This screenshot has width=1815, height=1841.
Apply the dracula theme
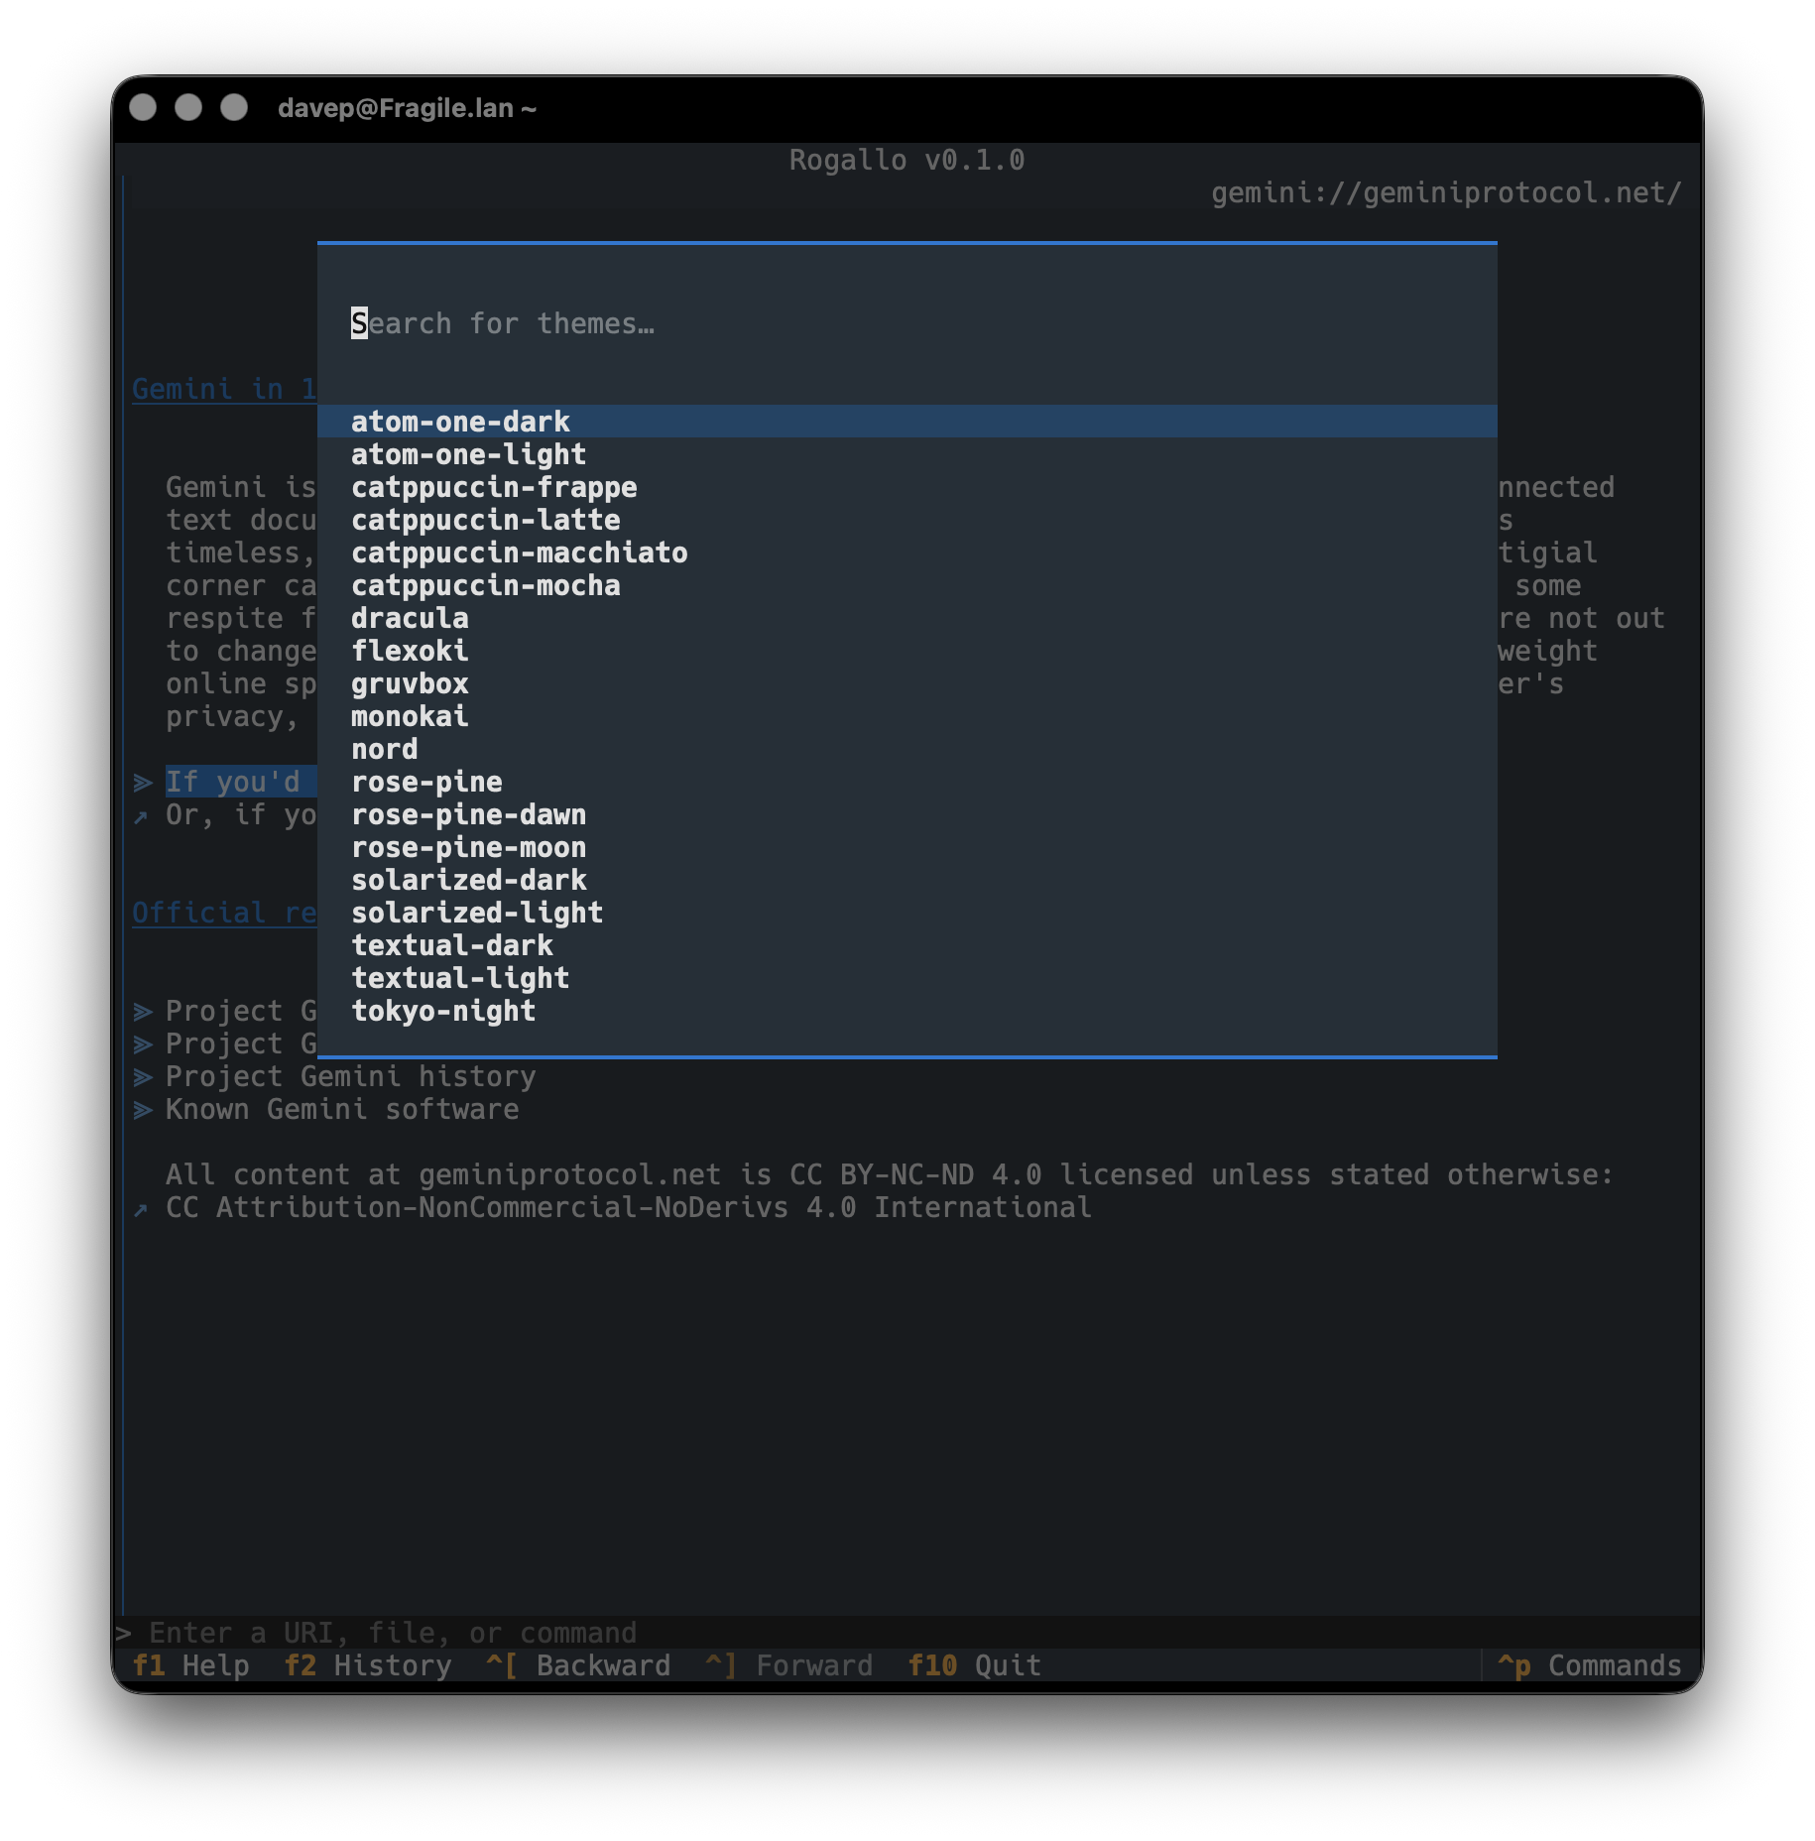coord(907,618)
